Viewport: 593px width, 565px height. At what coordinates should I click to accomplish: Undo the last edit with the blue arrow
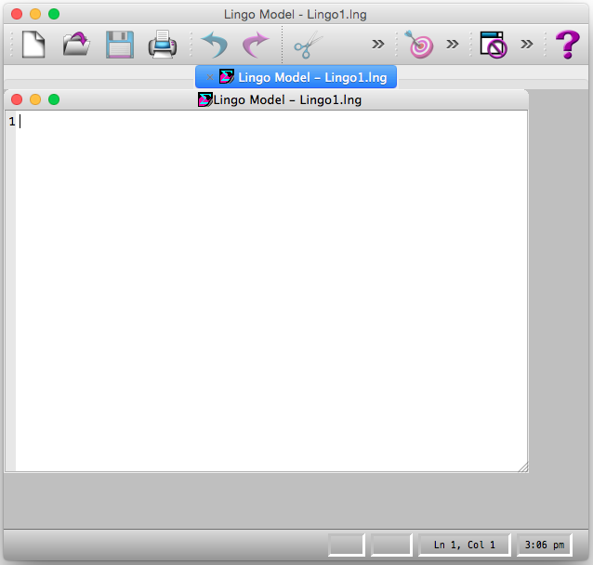(214, 44)
